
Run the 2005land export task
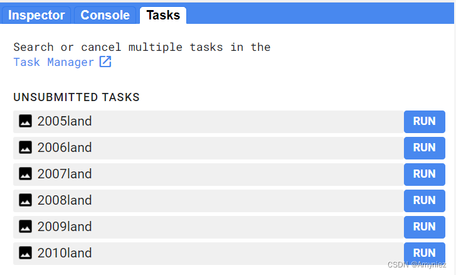pyautogui.click(x=424, y=121)
